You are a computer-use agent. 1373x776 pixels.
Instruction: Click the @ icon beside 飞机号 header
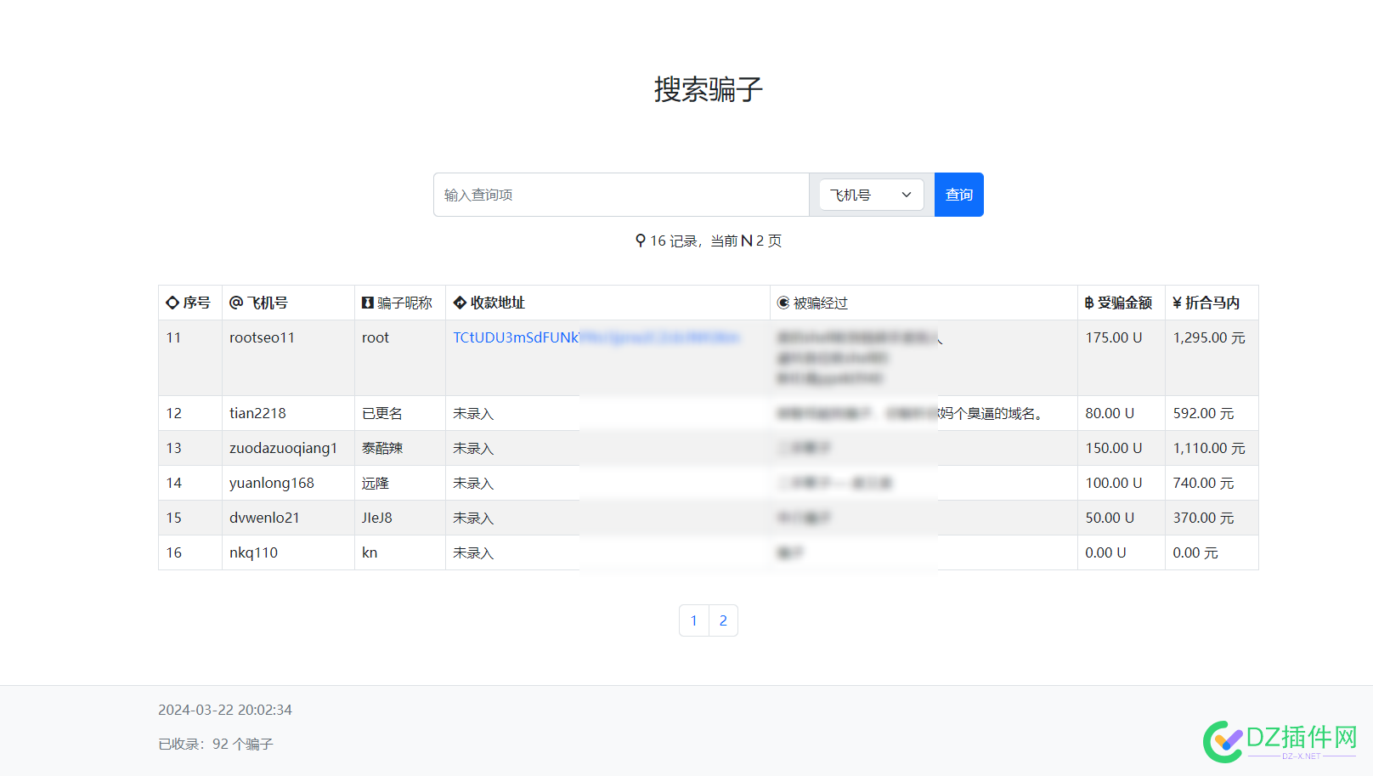click(x=236, y=303)
